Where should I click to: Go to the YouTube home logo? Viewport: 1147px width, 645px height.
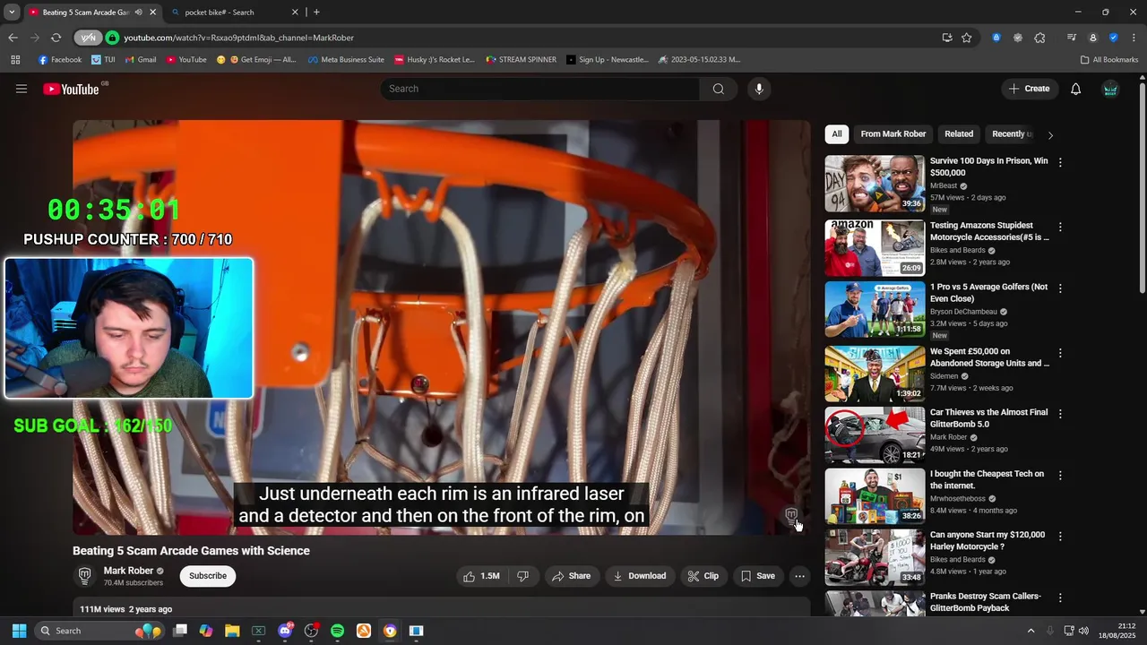pyautogui.click(x=72, y=89)
